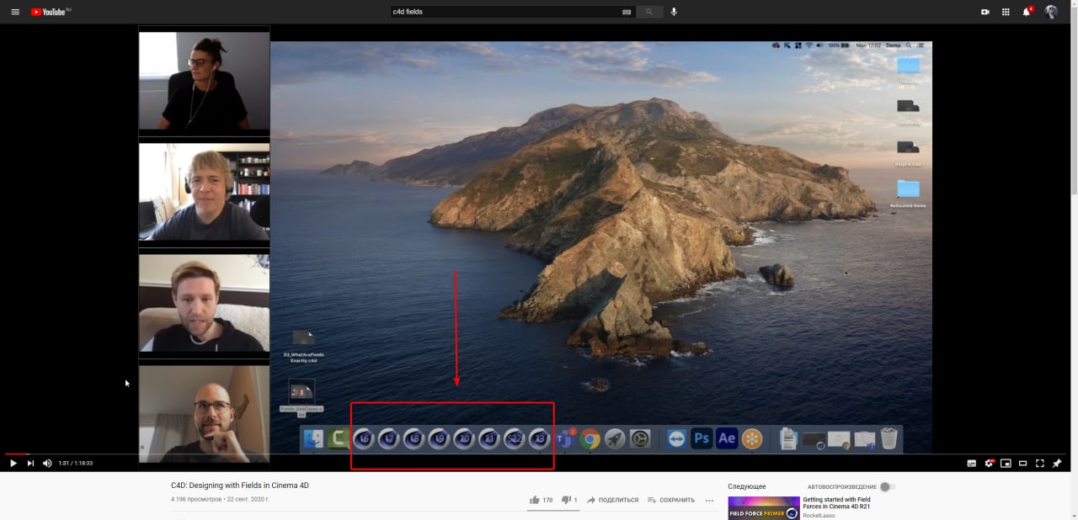Image resolution: width=1078 pixels, height=520 pixels.
Task: Click the pin icon in player controls
Action: [x=1058, y=463]
